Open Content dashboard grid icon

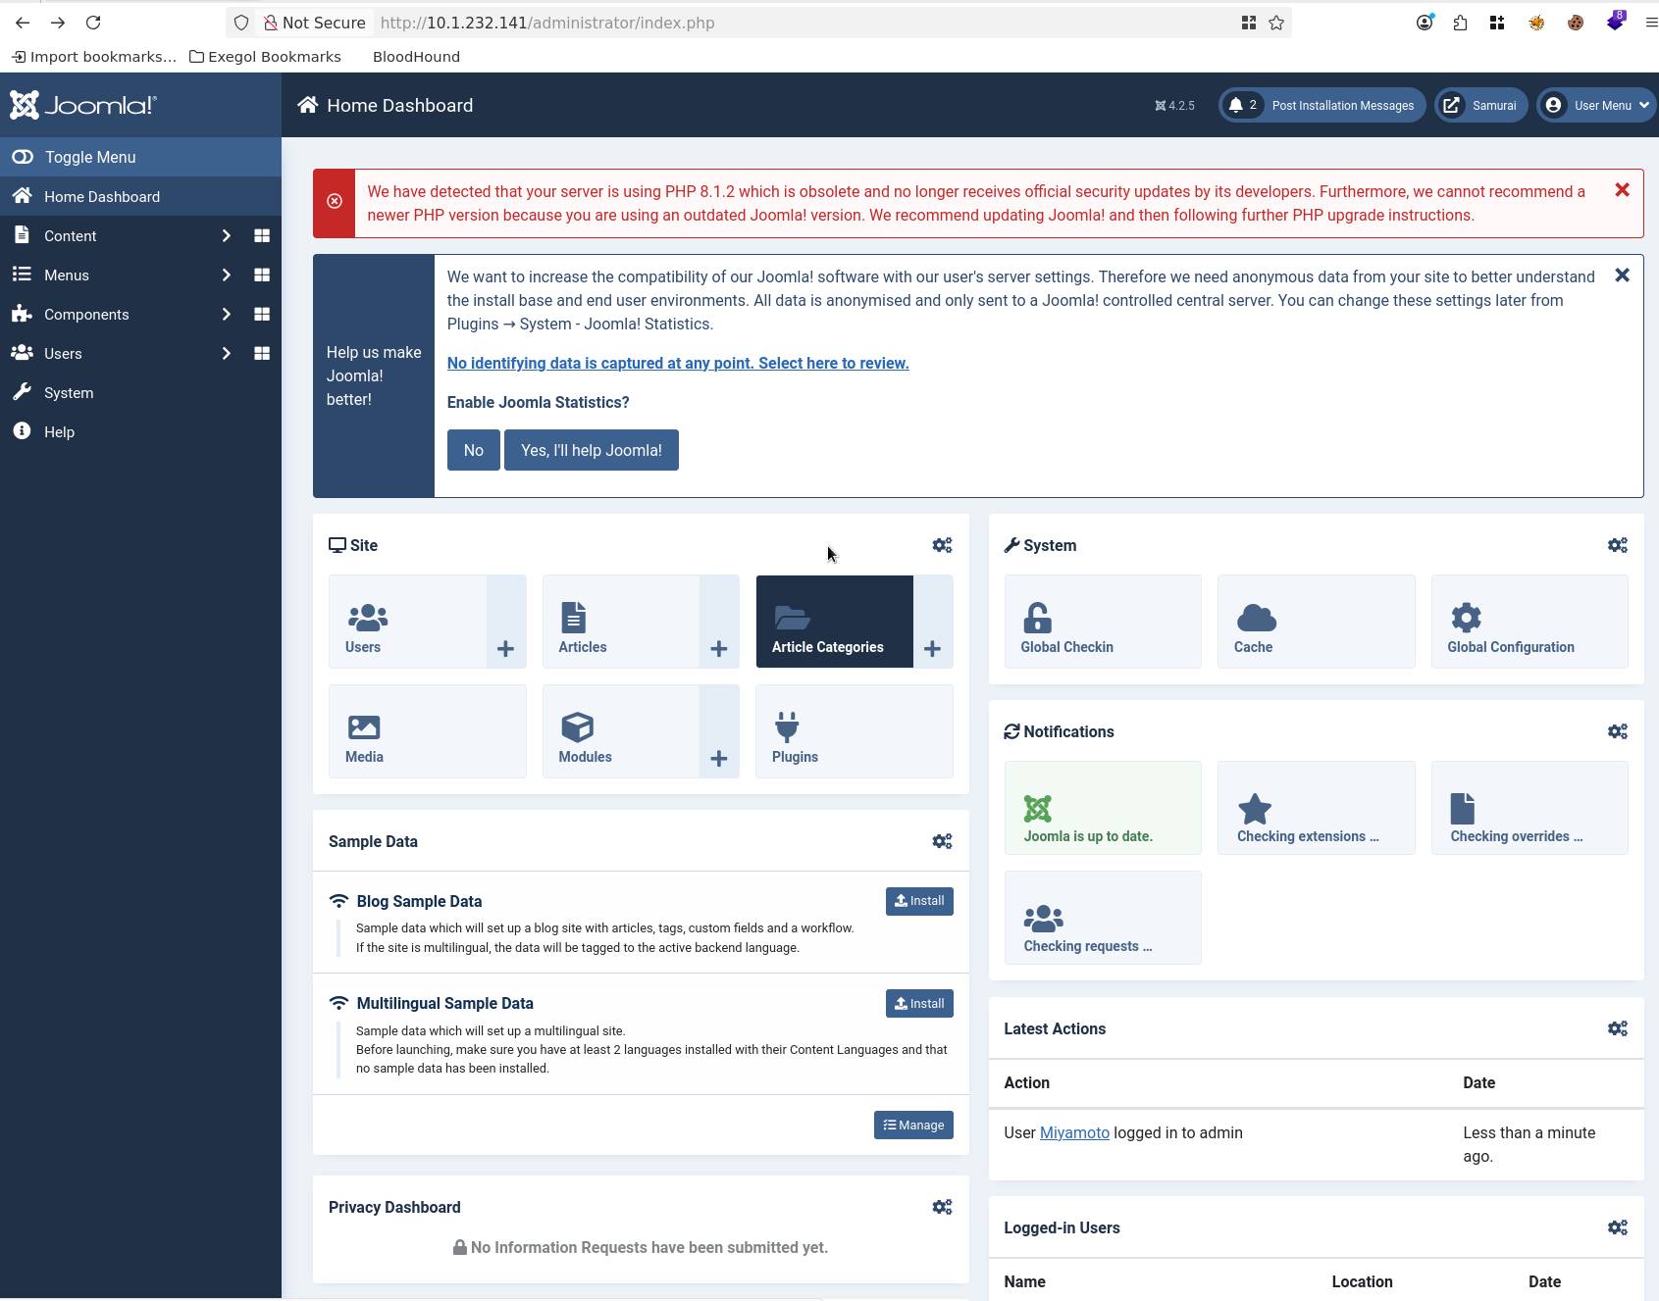pos(262,235)
